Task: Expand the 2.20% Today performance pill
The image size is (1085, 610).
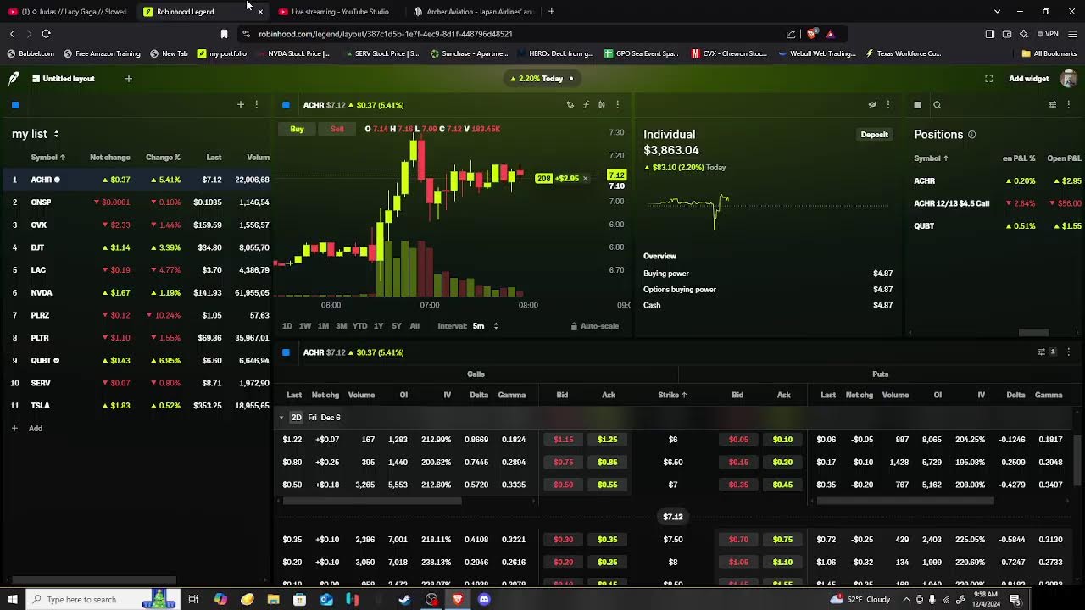Action: 541,79
